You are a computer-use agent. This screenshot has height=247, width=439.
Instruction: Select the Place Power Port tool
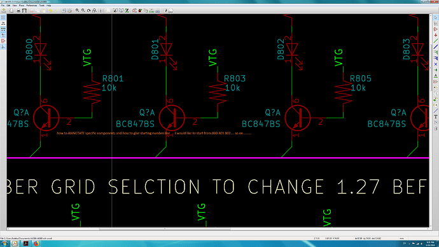436,35
